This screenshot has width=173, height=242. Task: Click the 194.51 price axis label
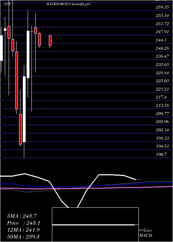coord(162,146)
